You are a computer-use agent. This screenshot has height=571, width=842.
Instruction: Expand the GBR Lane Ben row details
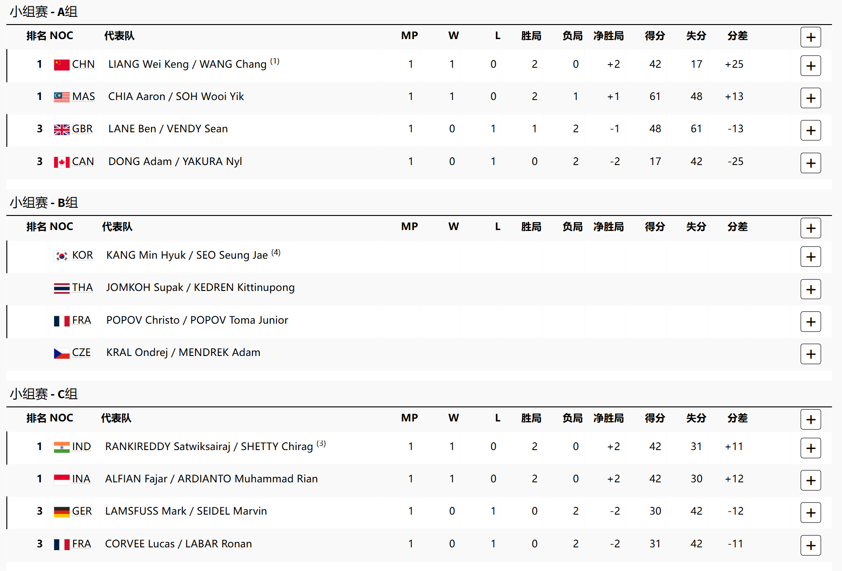click(811, 130)
